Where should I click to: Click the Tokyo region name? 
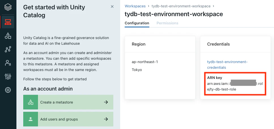coord(137,70)
